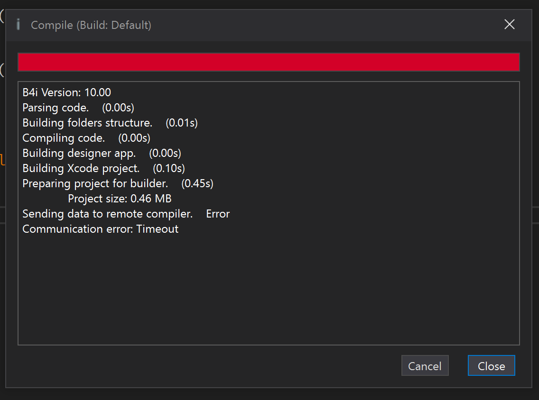Click the "Communication error: Timeout" message
This screenshot has width=539, height=400.
tap(101, 229)
